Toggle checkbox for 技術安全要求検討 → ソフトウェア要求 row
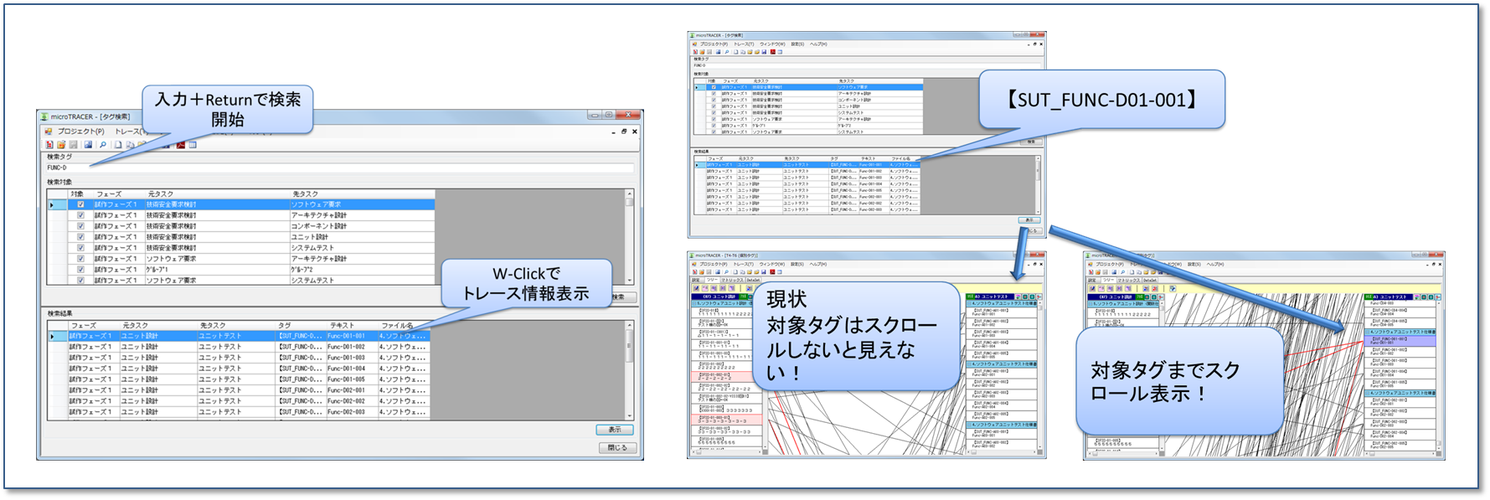The image size is (1490, 500). coord(80,204)
